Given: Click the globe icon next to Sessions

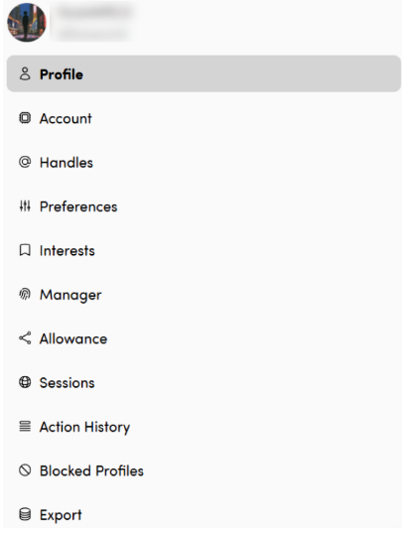Looking at the screenshot, I should point(25,382).
